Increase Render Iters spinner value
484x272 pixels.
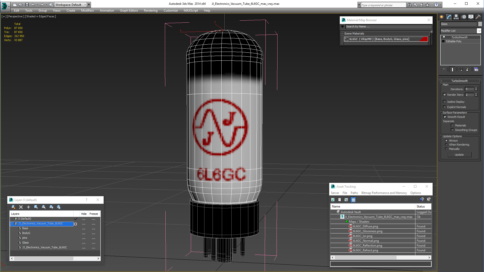476,94
